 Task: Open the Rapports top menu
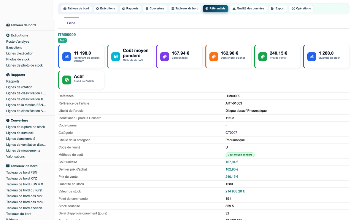pos(130,9)
